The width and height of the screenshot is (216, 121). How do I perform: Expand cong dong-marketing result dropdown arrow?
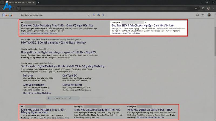[55, 63]
